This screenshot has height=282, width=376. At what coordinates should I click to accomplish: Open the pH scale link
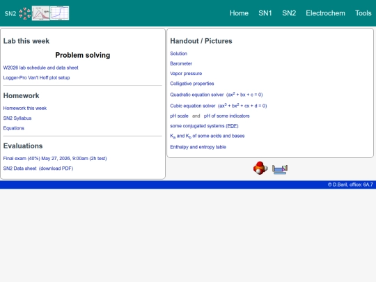coord(179,116)
